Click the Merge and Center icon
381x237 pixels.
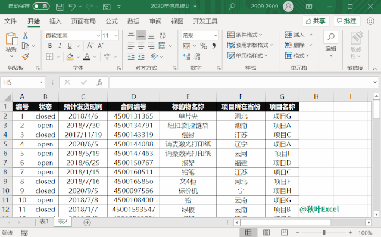162,46
